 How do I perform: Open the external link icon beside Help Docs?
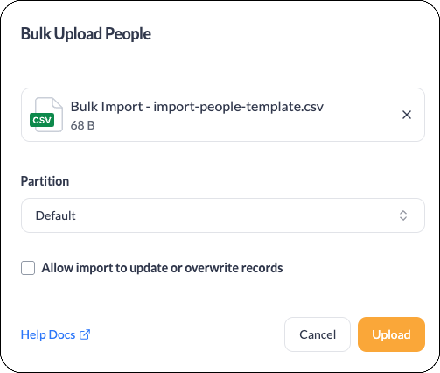(85, 334)
